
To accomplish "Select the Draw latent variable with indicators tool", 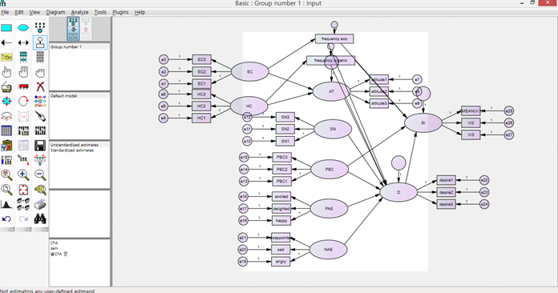I will [40, 28].
